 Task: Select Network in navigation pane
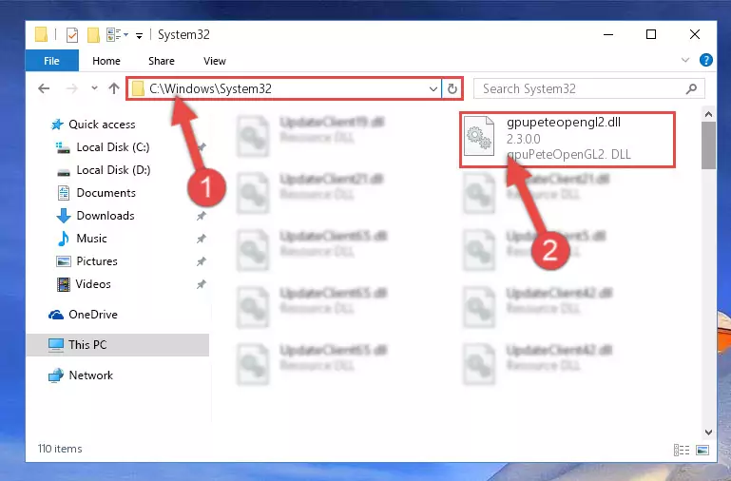[90, 375]
